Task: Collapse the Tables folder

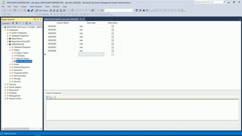Action: click(x=10, y=50)
